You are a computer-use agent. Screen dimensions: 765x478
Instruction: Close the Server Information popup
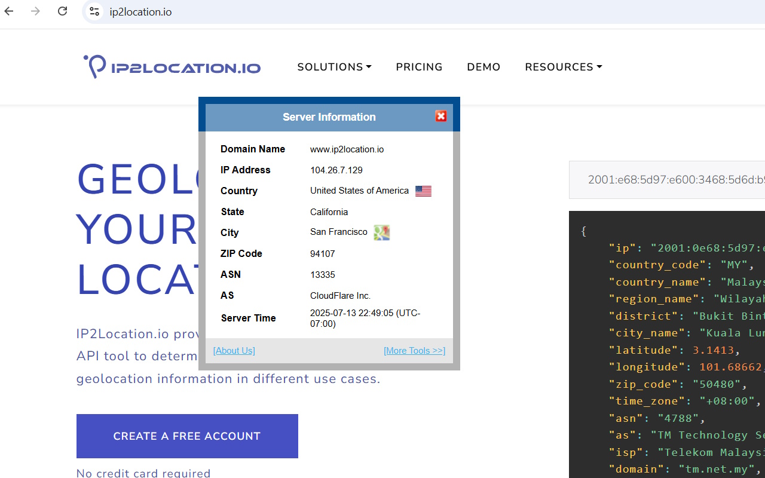(x=440, y=116)
